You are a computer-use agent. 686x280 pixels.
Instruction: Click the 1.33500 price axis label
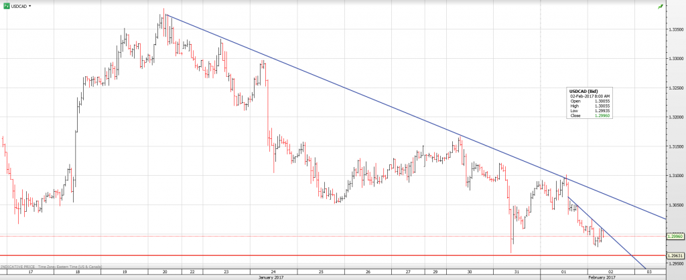[675, 29]
